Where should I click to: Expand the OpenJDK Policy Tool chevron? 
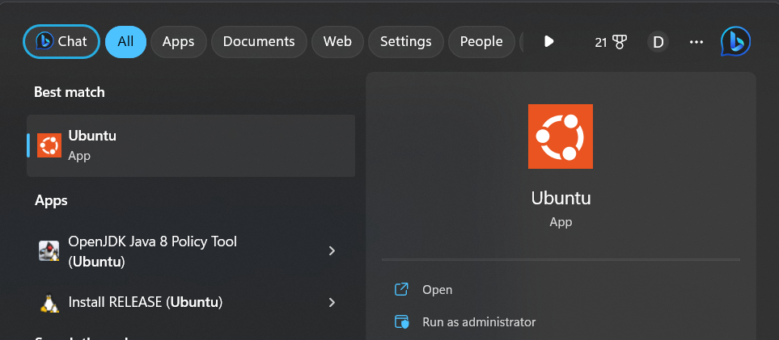tap(332, 251)
